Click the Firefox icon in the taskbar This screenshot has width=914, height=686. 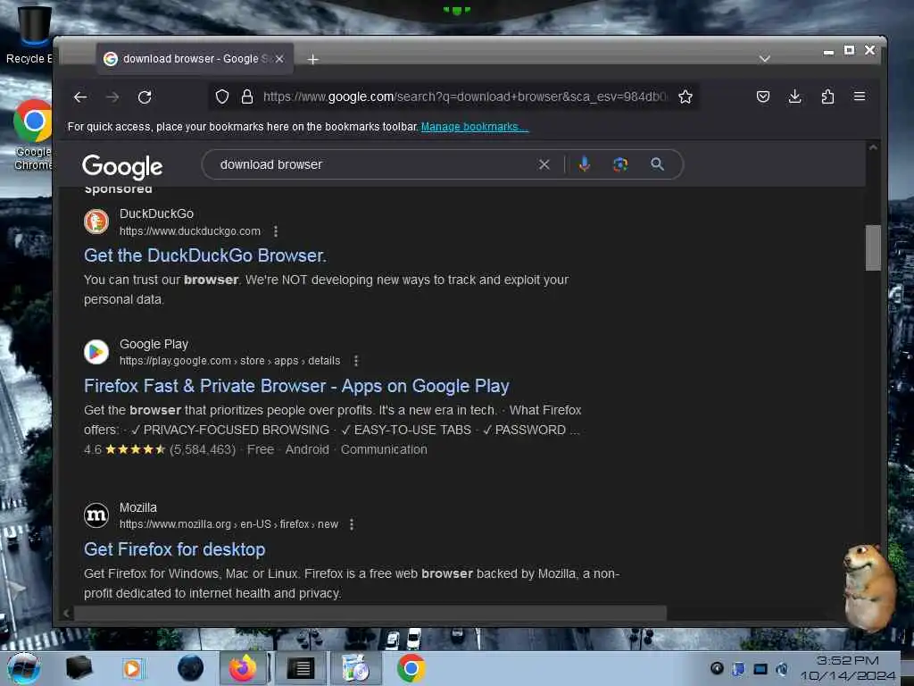coord(243,668)
